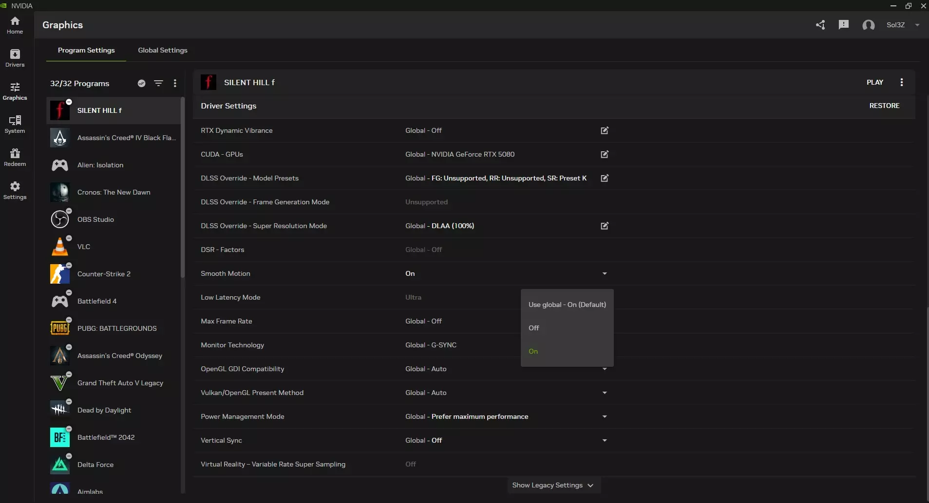Open the Drivers section in sidebar
Screen dimensions: 929x503
15,58
